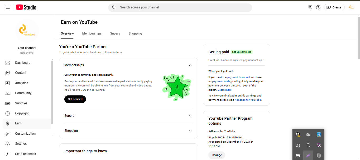
Task: Click the Create button
Action: (334, 7)
